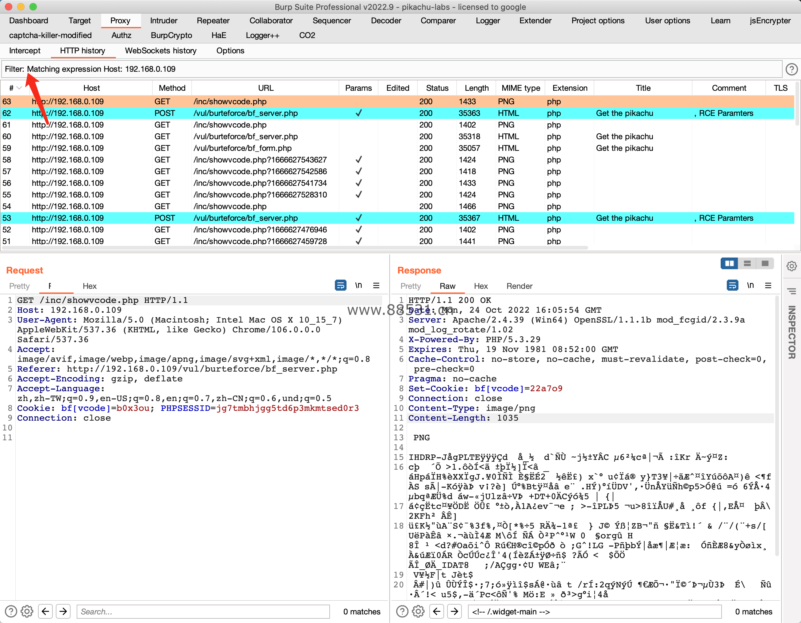Open the Dashboard tab
Viewport: 801px width, 623px height.
29,21
